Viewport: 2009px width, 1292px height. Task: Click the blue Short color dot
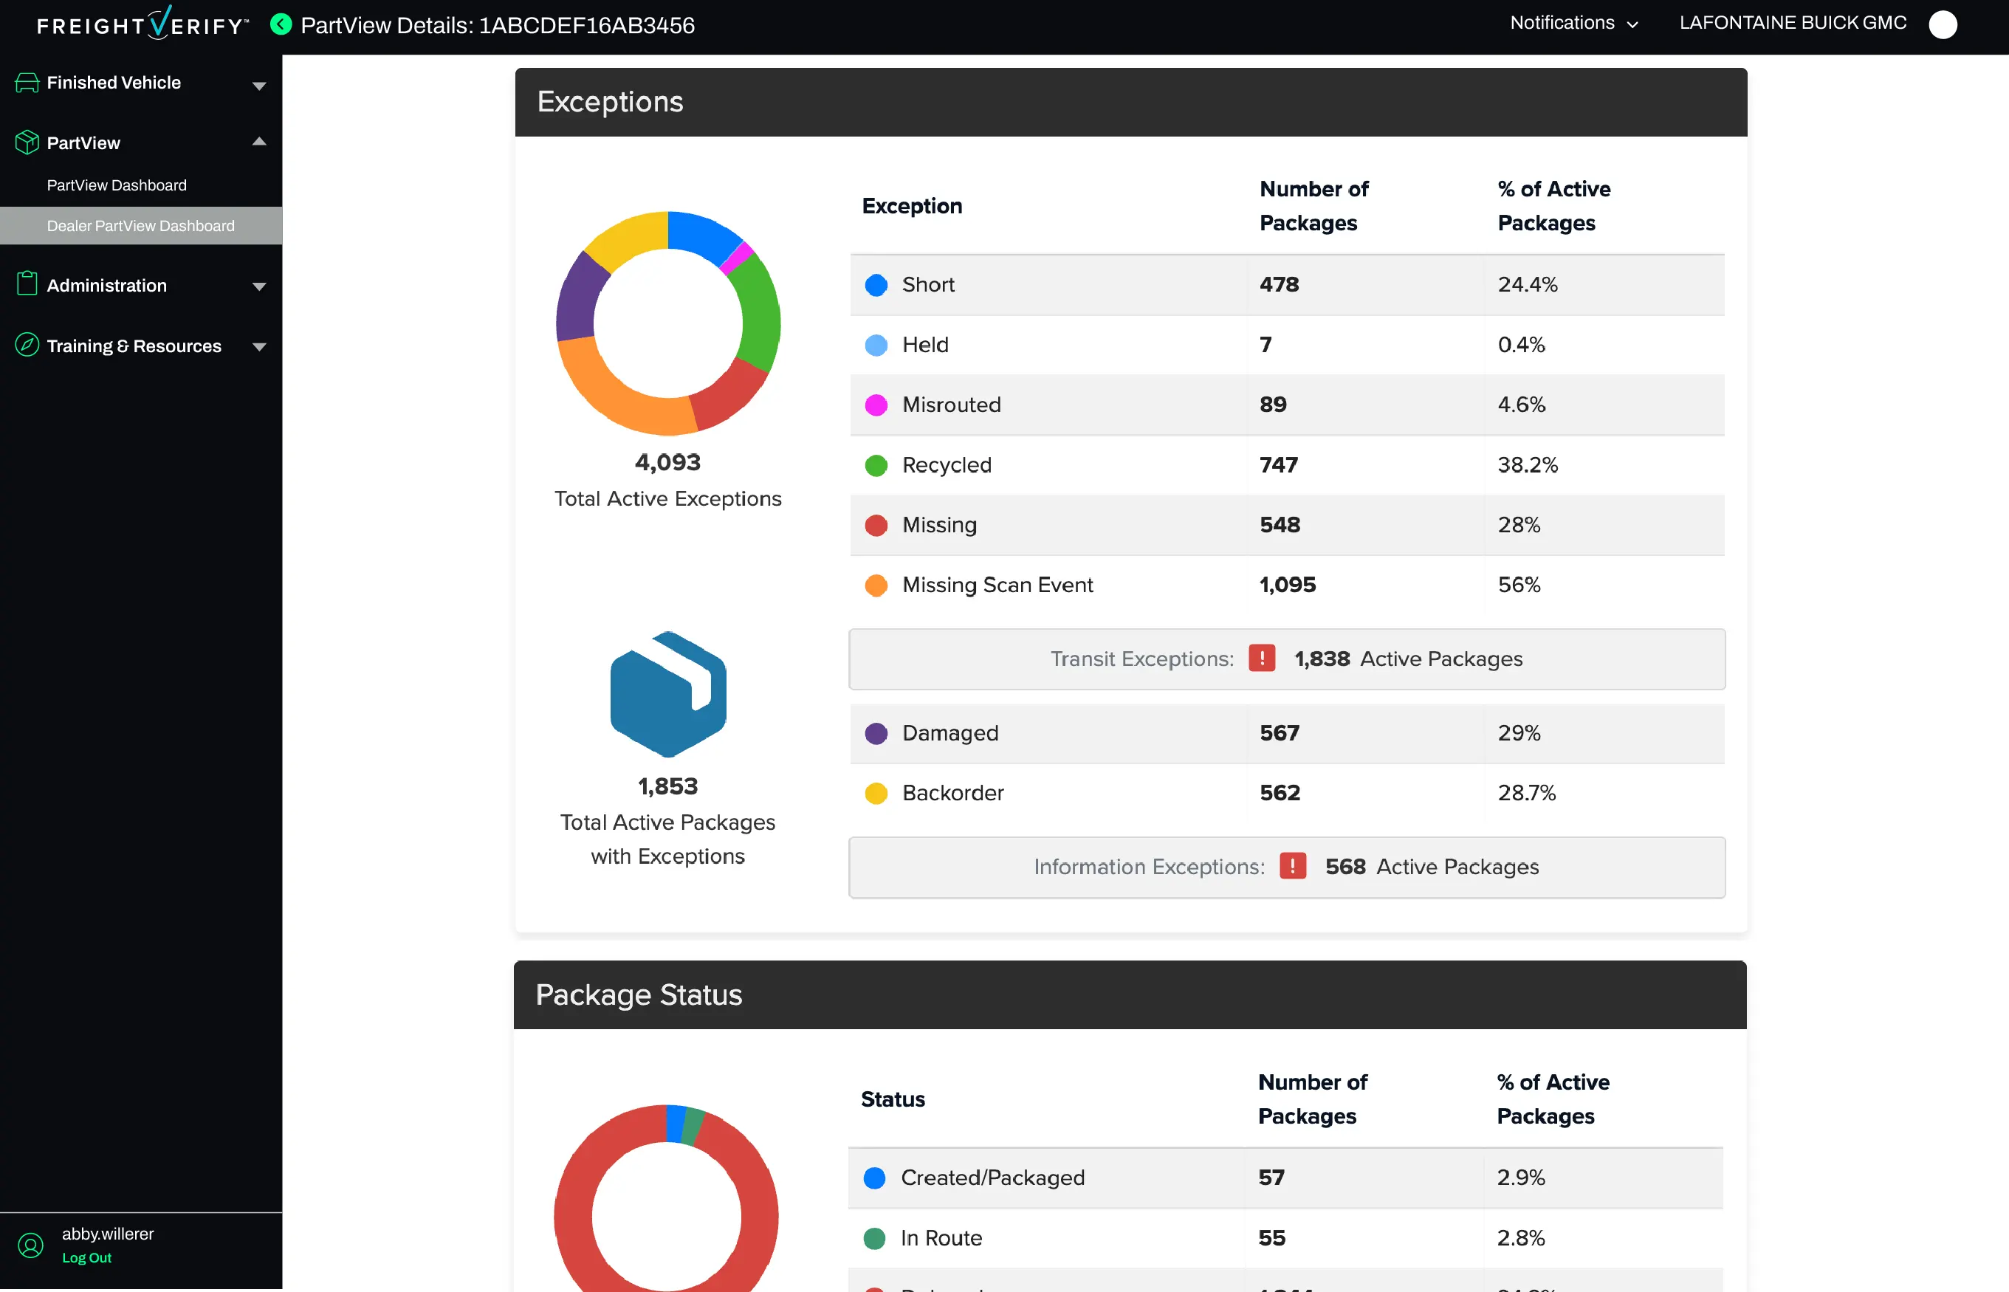pos(876,285)
